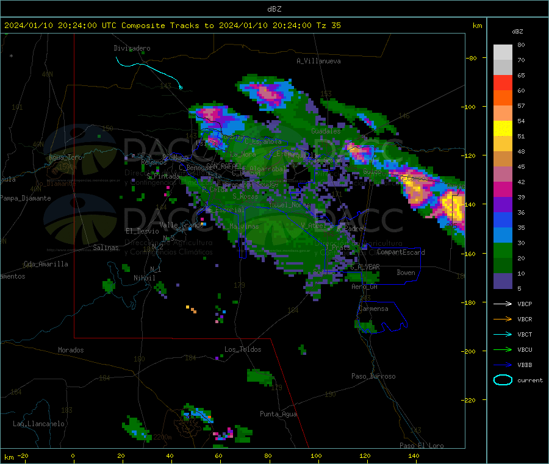
Task: Click the blue VBBB arrow legend icon
Action: pos(503,365)
